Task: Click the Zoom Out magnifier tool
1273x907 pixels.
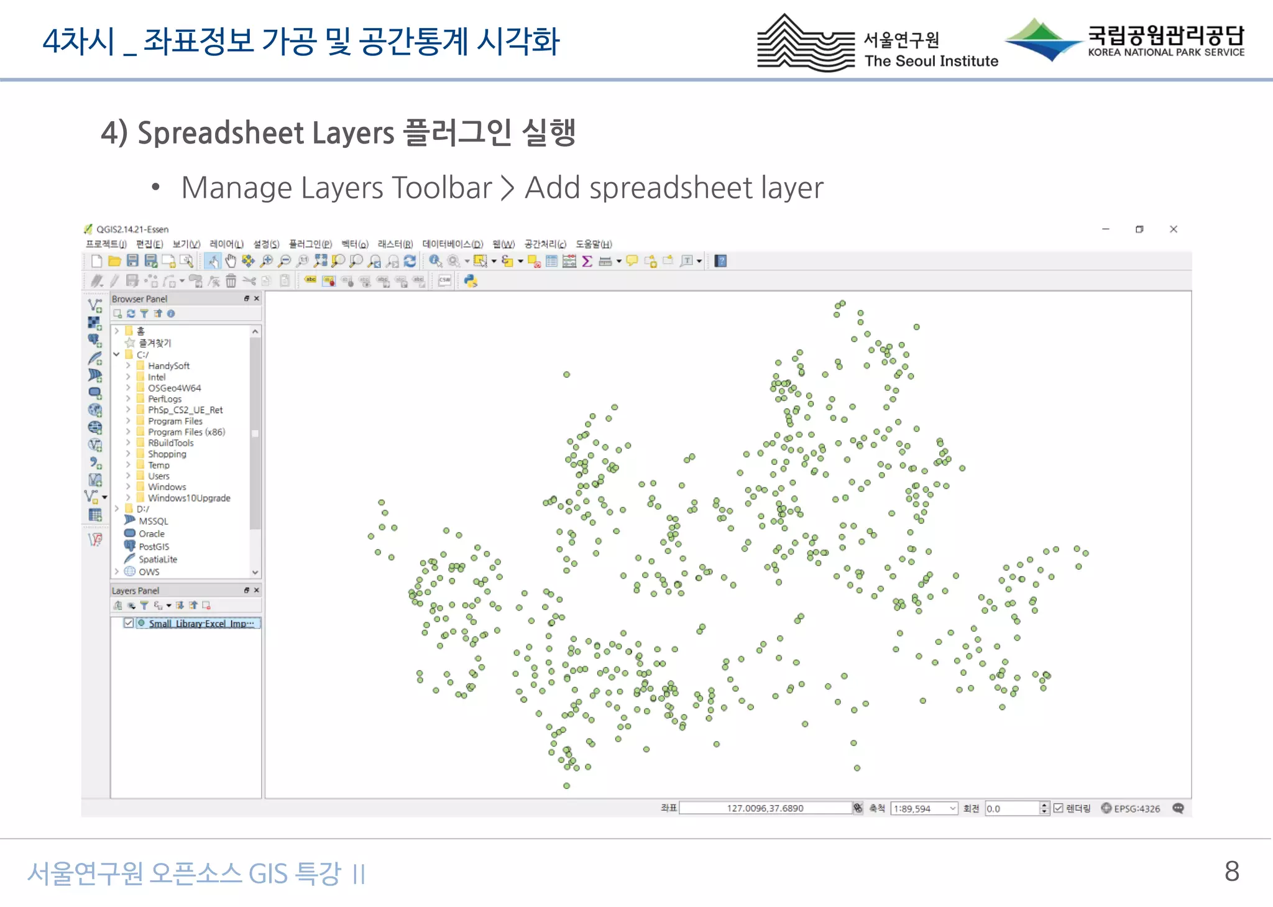Action: pos(284,261)
